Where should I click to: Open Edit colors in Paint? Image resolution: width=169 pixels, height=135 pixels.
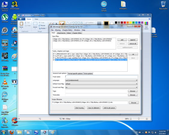146,25
